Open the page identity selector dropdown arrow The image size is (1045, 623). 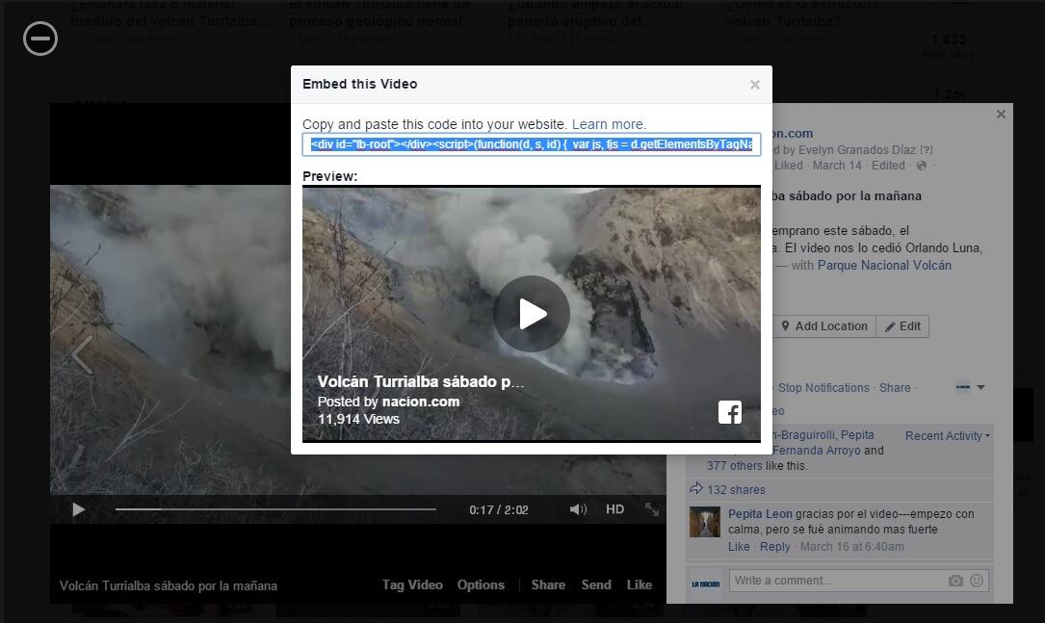980,387
